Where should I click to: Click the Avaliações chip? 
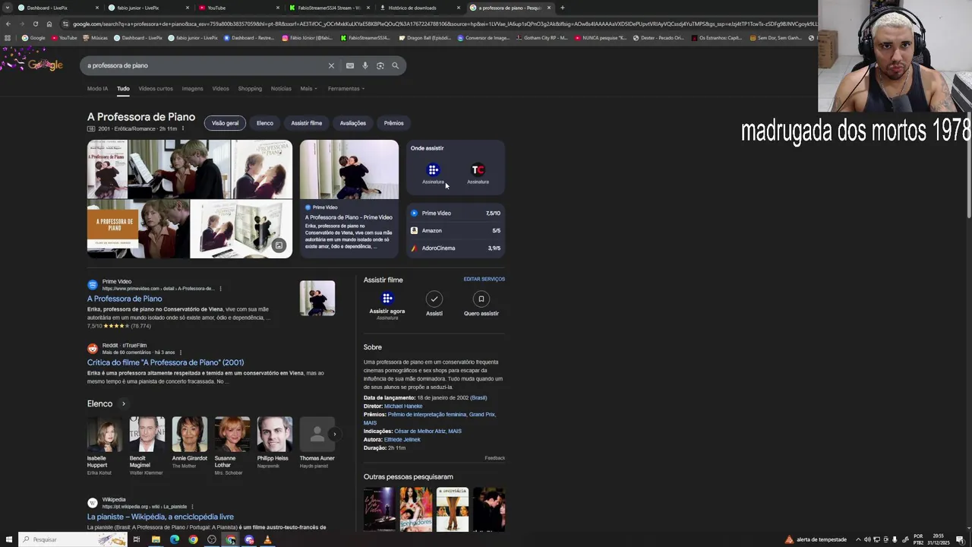[353, 123]
